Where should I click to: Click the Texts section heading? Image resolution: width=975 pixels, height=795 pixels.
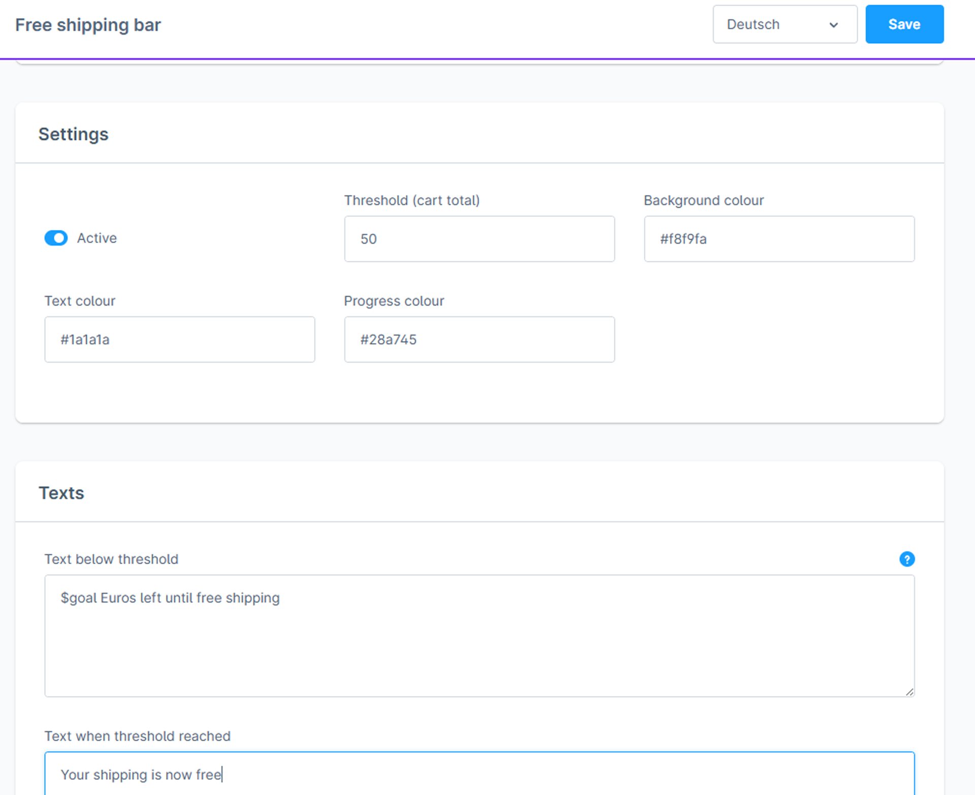(x=61, y=493)
